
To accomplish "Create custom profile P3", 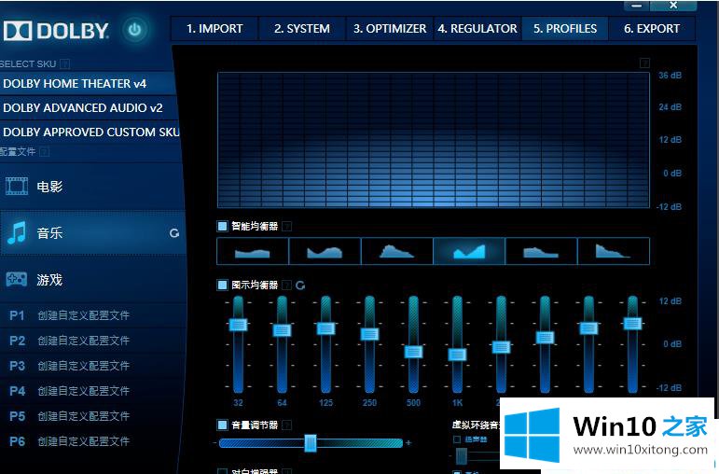I will (92, 366).
